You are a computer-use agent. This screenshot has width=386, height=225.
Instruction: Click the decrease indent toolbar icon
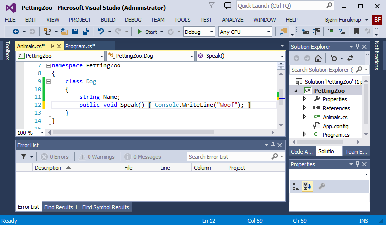pos(305,32)
